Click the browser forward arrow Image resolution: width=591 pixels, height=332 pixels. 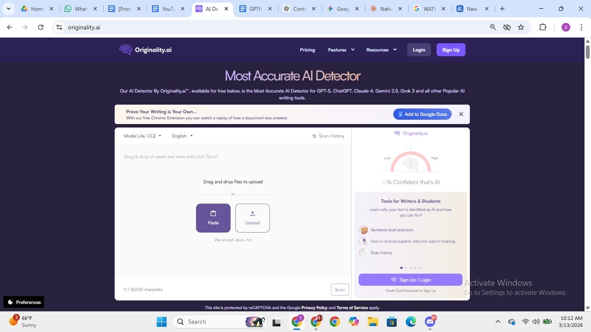(25, 27)
